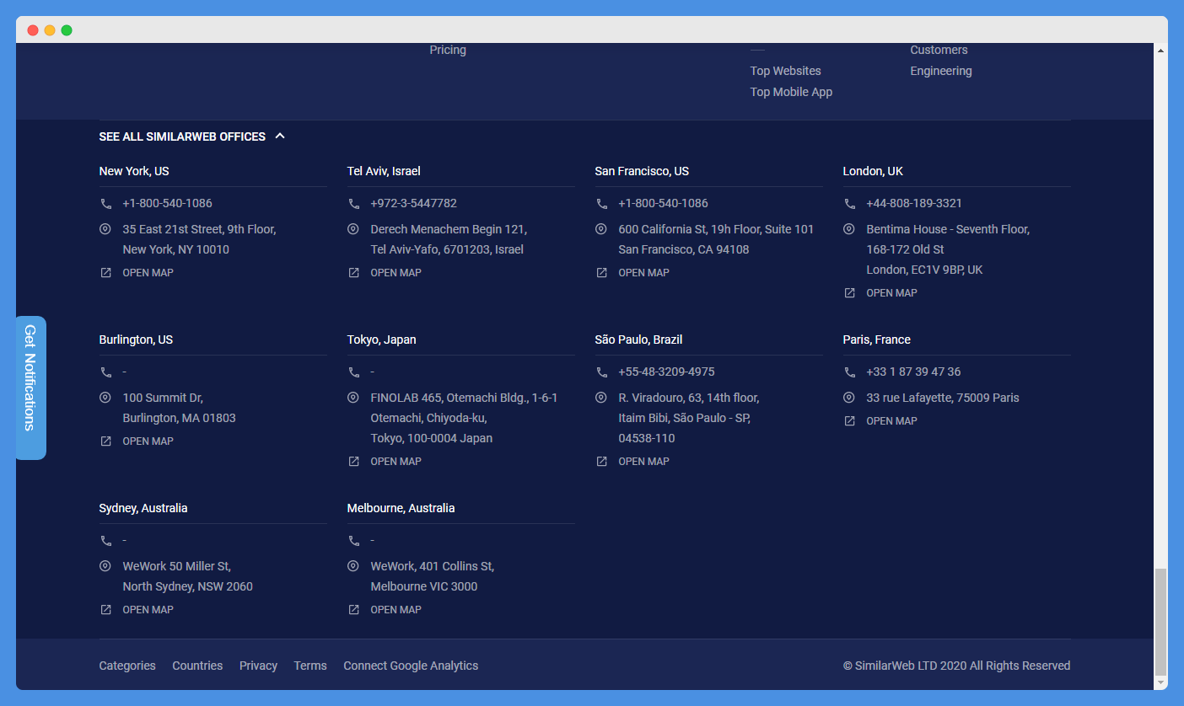Open Categories footer link
The image size is (1184, 706).
pos(127,666)
